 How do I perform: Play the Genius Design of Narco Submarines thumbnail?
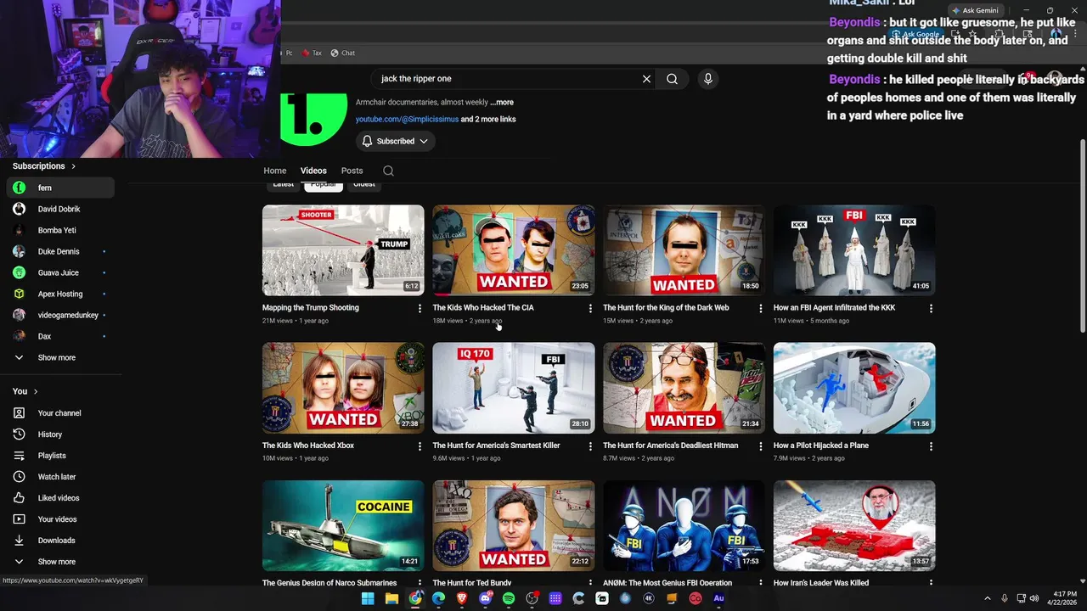pos(343,525)
